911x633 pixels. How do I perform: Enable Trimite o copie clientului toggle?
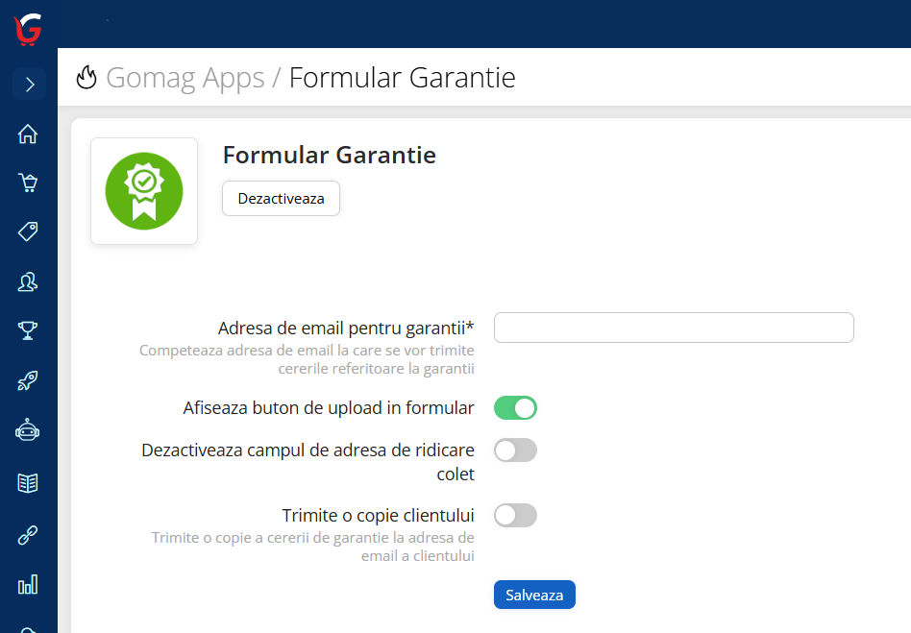coord(515,515)
